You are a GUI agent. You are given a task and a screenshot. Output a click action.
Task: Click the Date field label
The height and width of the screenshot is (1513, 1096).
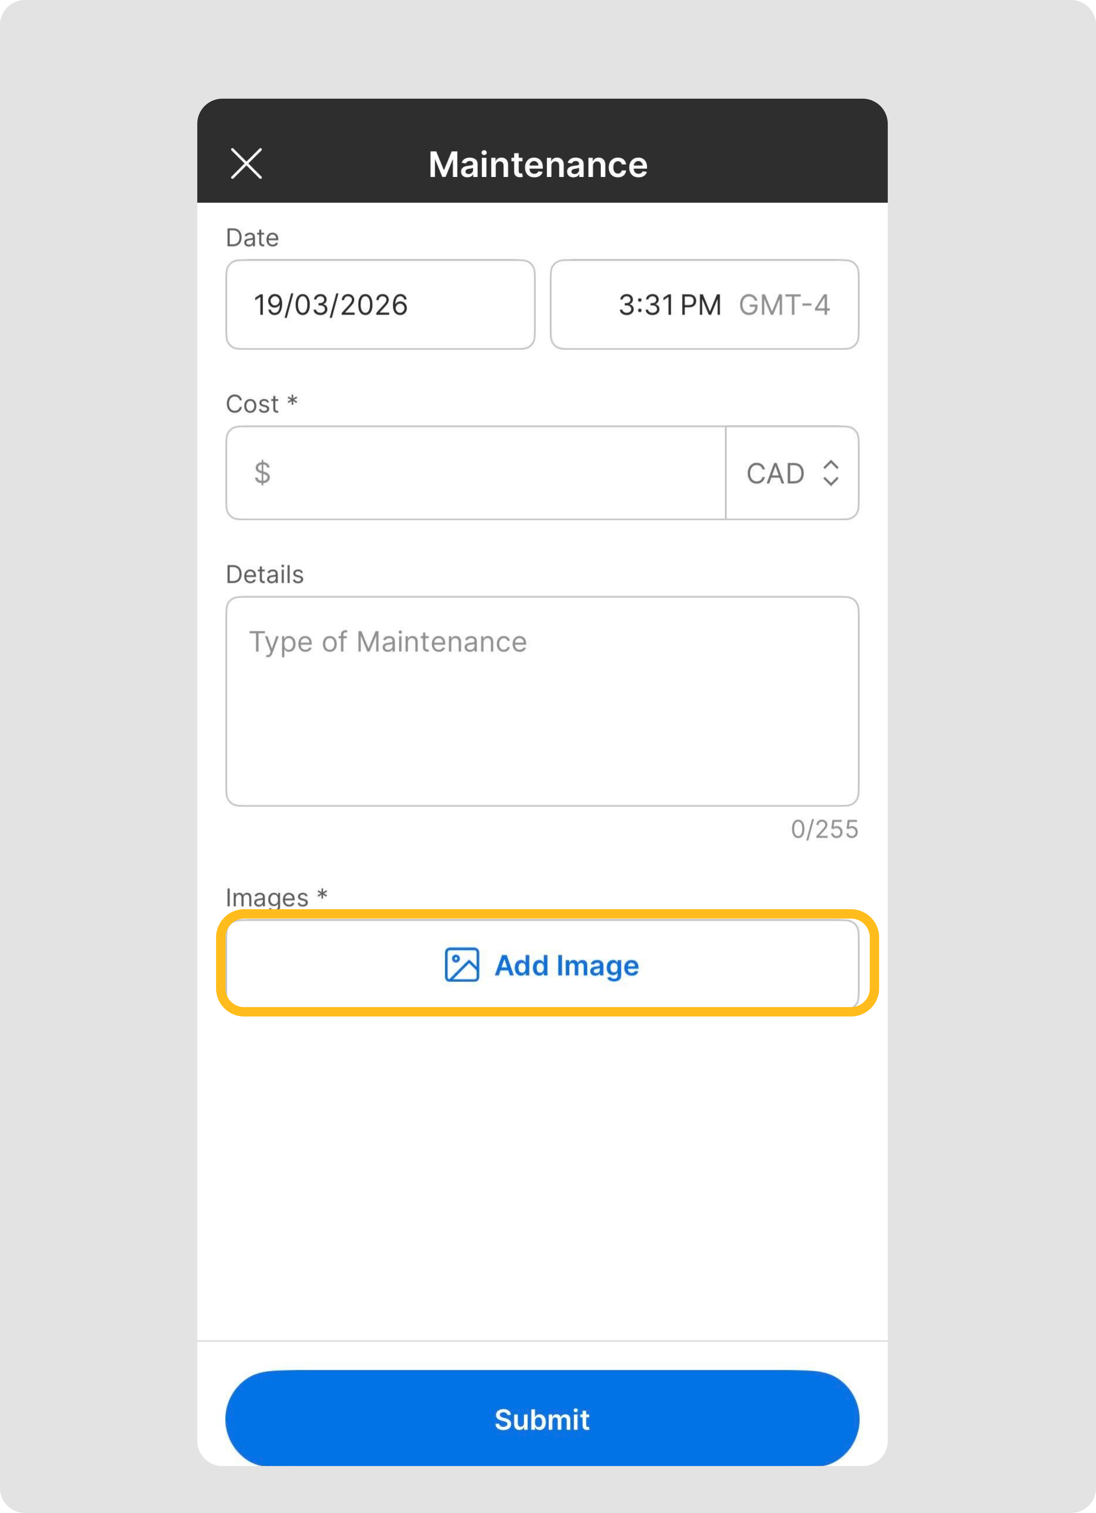[252, 238]
